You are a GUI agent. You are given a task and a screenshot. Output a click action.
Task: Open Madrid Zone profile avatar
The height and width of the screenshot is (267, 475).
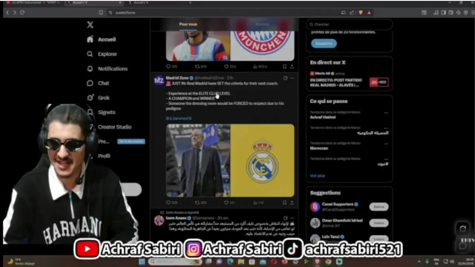tap(159, 80)
